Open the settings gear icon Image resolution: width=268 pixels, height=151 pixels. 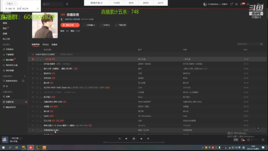[x=237, y=4]
